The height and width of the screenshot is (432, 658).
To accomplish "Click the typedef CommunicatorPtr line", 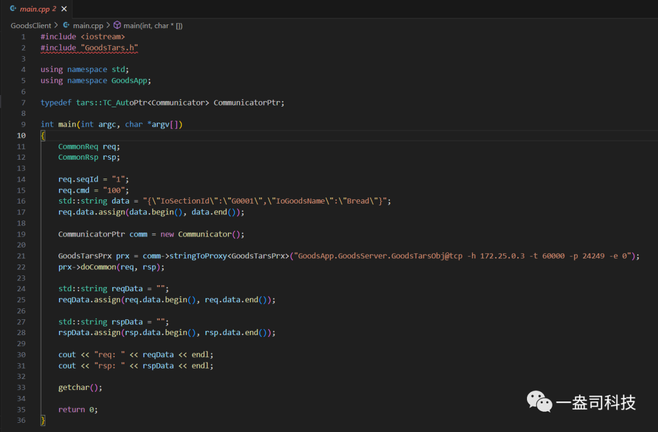I will [x=163, y=103].
